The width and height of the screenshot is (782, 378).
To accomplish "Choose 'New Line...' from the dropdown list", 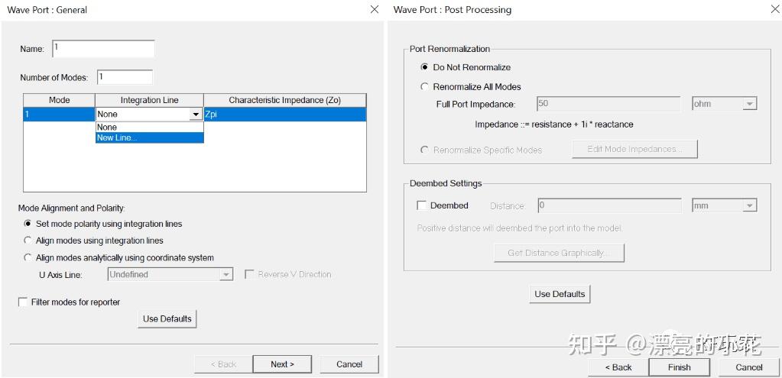I will tap(117, 138).
